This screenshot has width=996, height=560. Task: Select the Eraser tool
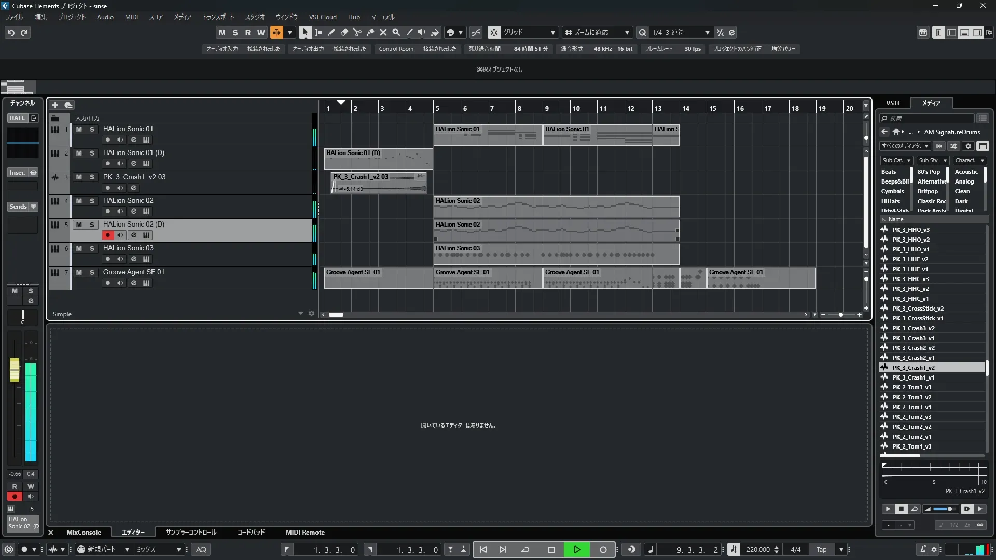tap(344, 32)
